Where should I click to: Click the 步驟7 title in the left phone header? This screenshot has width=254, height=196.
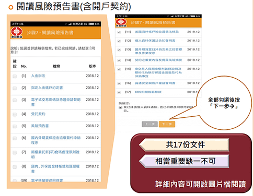[50, 33]
